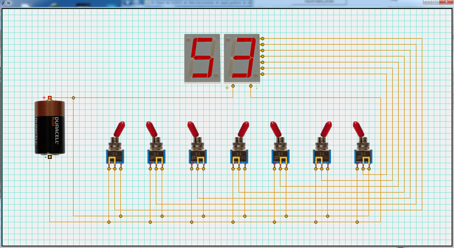454x248 pixels.
Task: Click the left seven-segment display digit
Action: 202,58
